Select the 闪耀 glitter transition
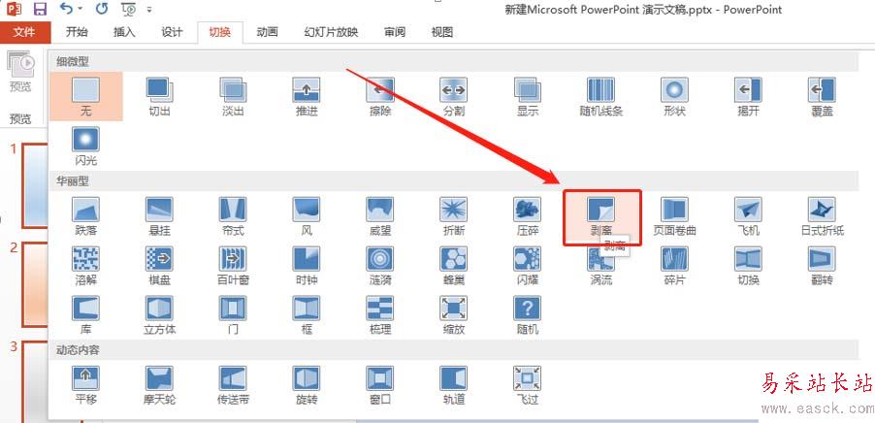875x423 pixels. pos(528,265)
